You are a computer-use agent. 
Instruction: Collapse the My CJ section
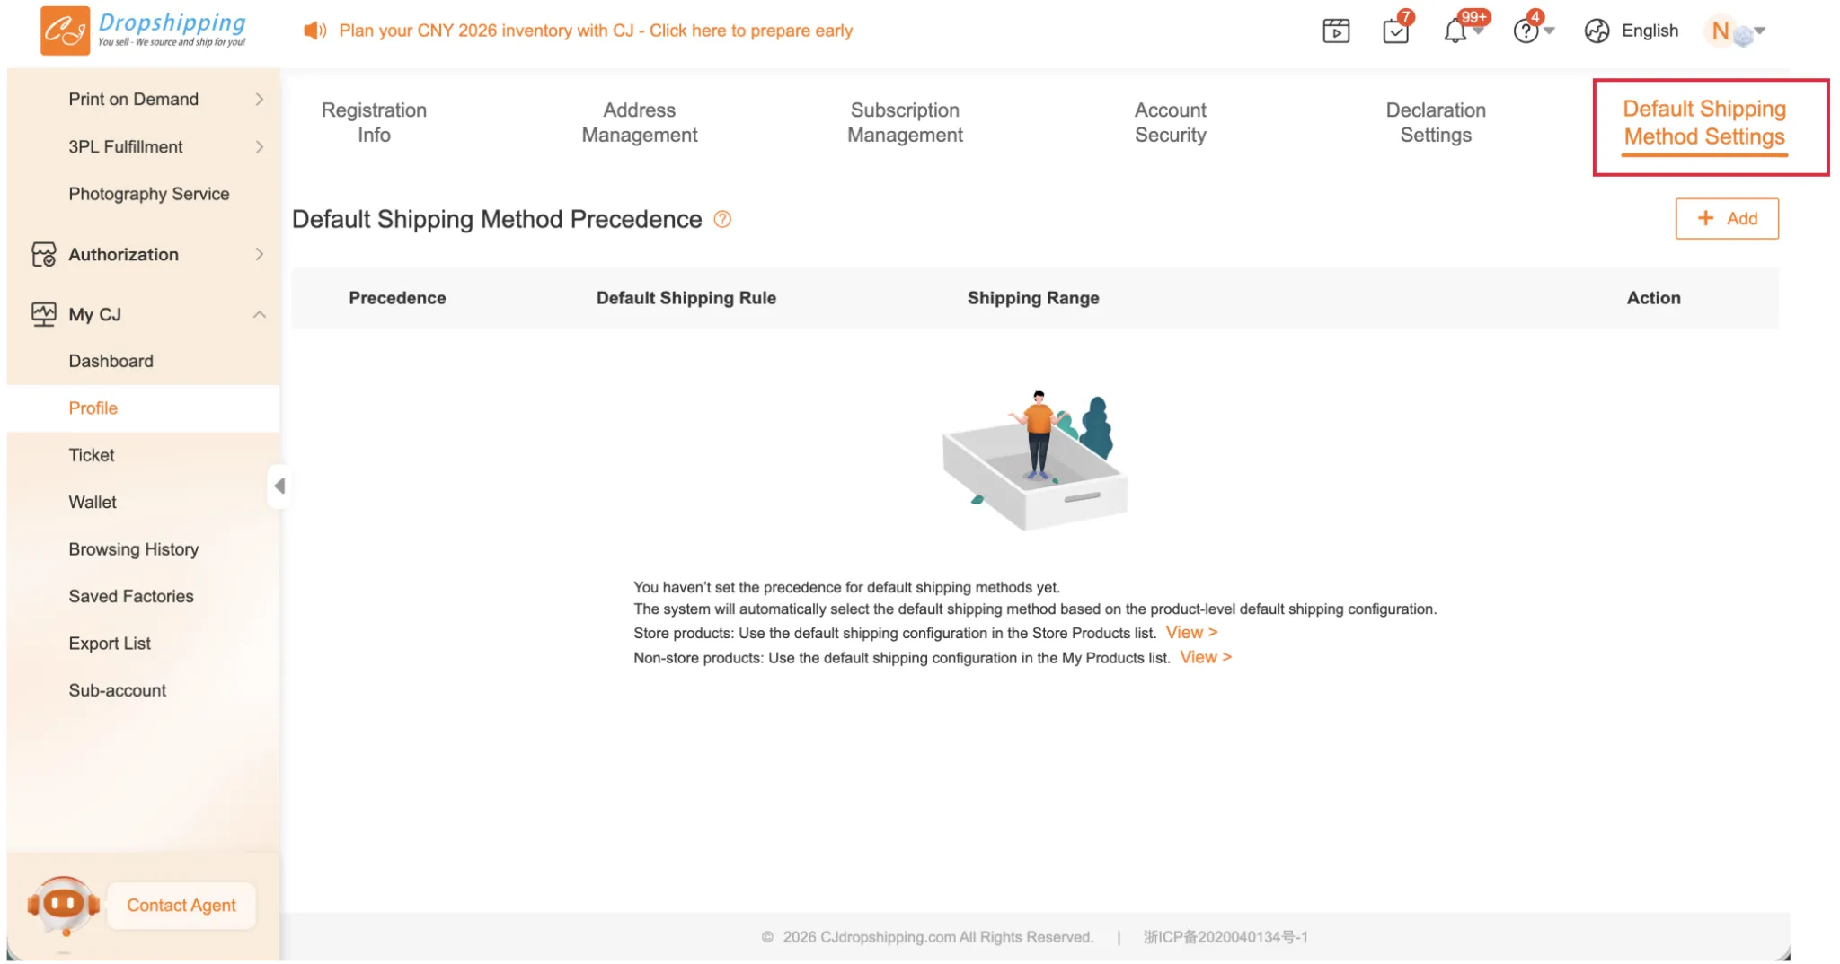click(x=259, y=315)
